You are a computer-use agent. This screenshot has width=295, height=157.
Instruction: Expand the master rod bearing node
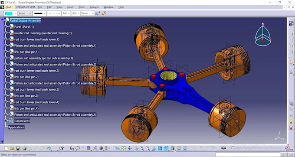[6, 33]
